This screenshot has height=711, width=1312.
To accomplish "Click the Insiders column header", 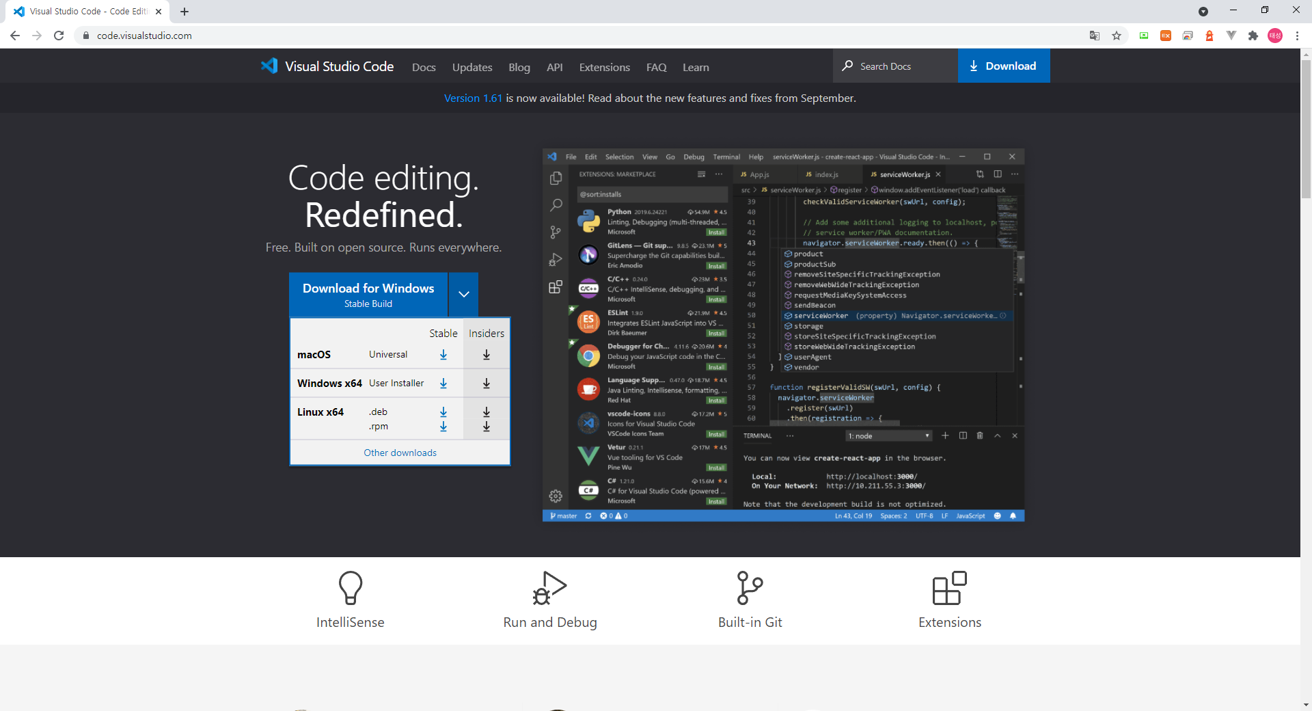I will pyautogui.click(x=487, y=333).
